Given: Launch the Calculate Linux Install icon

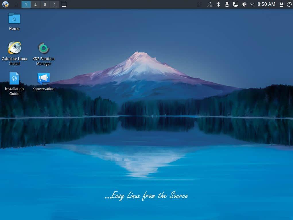Looking at the screenshot, I should 14,48.
